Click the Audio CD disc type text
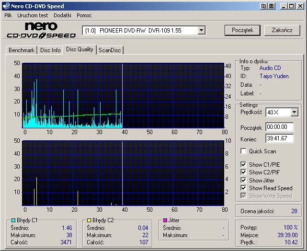The image size is (307, 251). (270, 68)
